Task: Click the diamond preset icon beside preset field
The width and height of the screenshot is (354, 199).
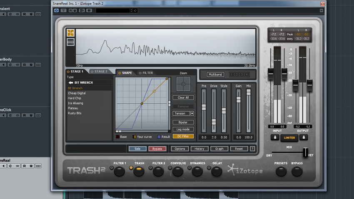Action: tap(135, 10)
